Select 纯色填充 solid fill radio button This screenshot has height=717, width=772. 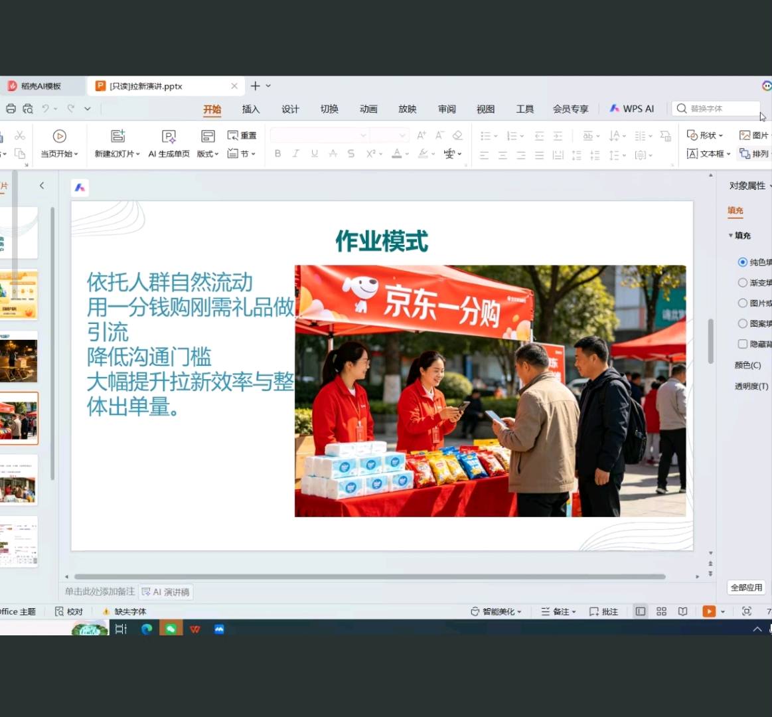(742, 262)
